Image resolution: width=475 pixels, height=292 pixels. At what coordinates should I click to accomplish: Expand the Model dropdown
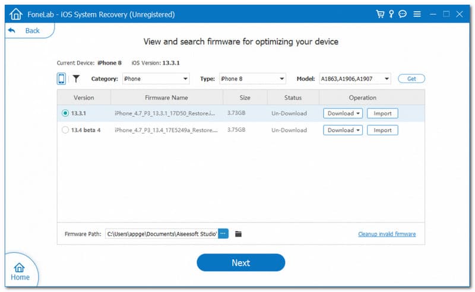[355, 79]
